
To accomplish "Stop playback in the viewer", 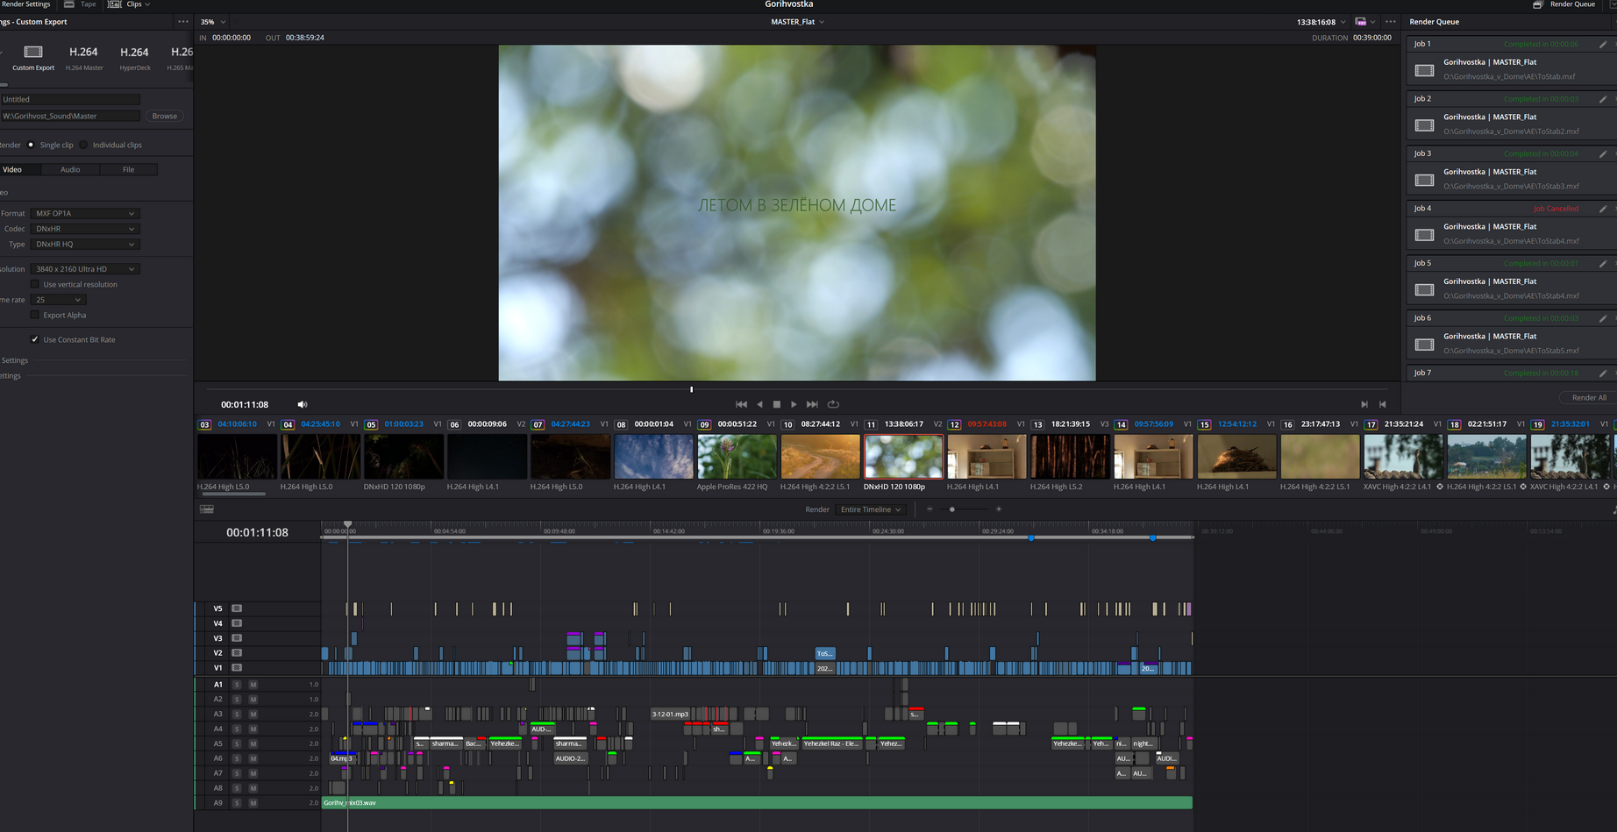I will [777, 405].
